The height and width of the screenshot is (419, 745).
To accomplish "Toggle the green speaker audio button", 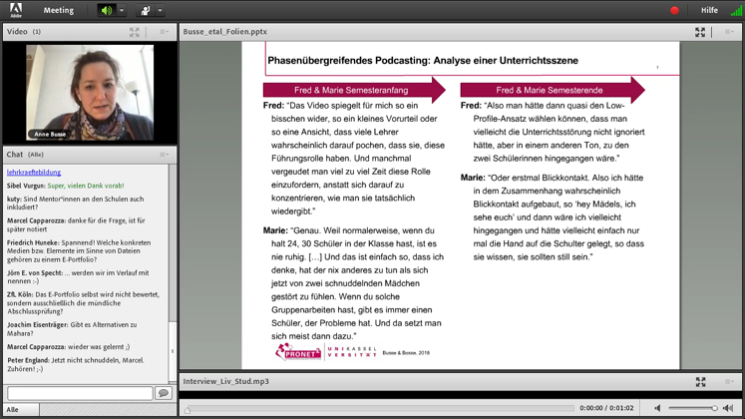I will (106, 11).
